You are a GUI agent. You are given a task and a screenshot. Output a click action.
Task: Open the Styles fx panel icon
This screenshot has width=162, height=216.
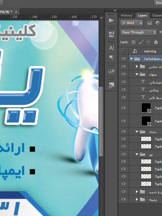111,85
